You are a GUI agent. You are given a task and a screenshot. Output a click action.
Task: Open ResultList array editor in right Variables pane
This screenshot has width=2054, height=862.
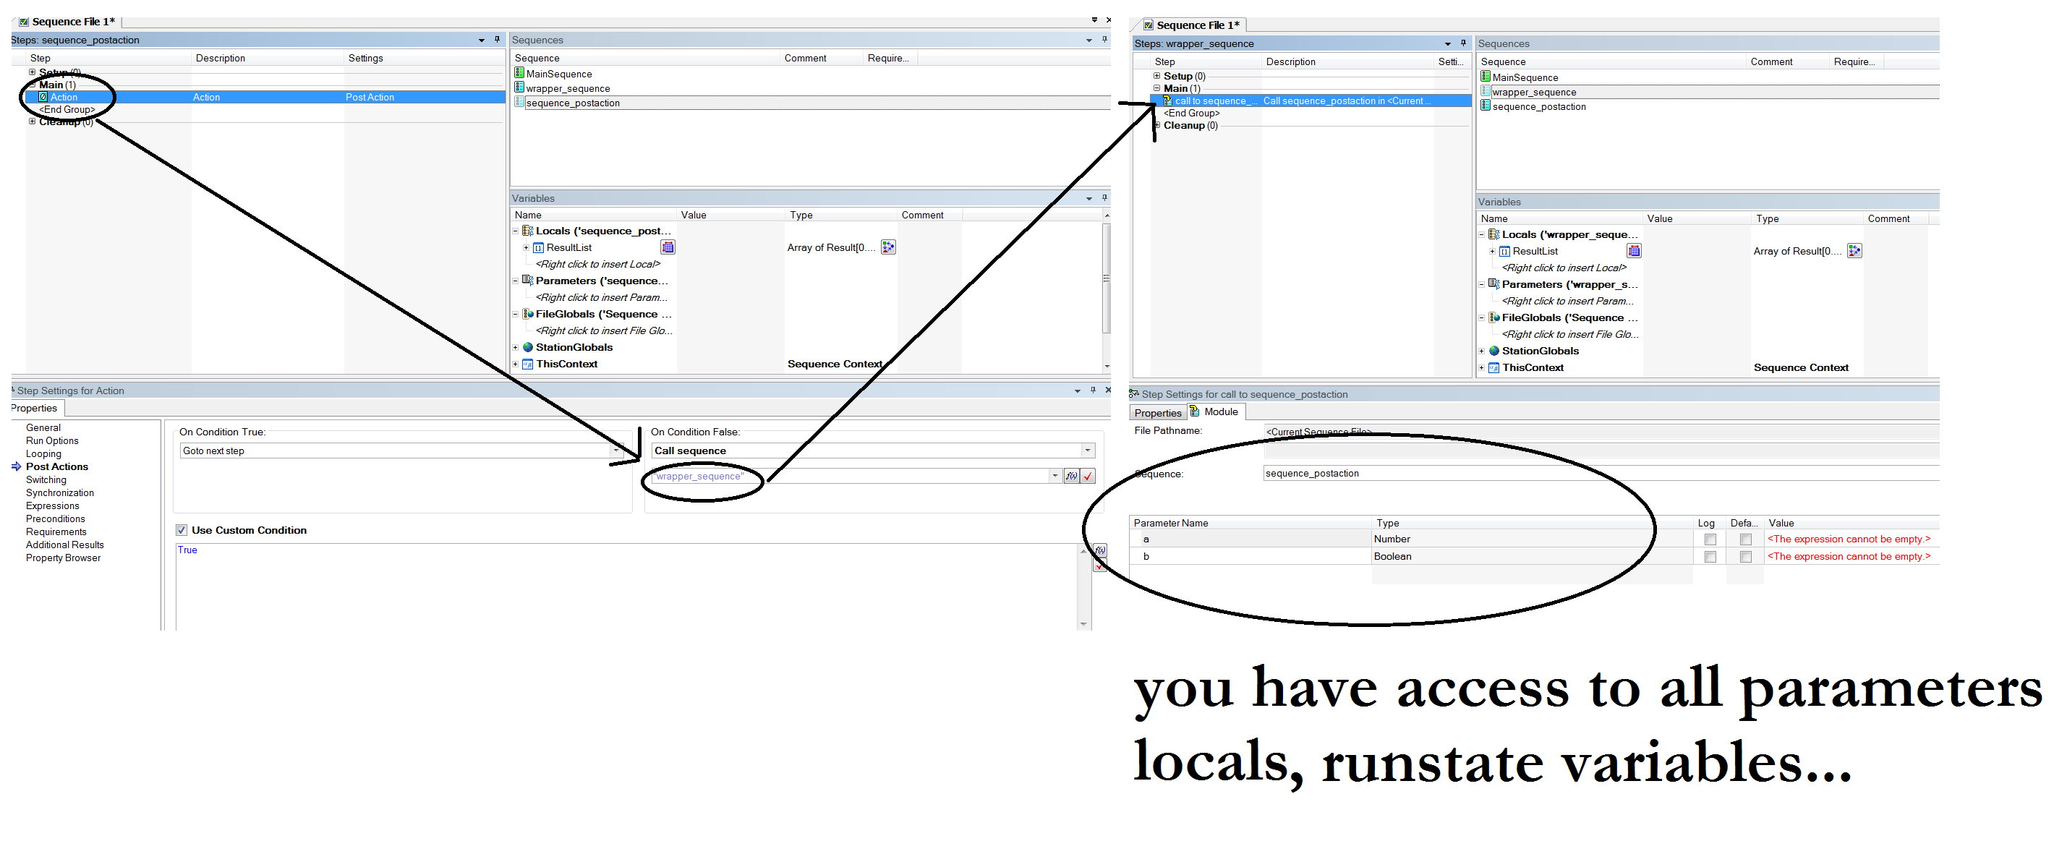click(x=1634, y=250)
